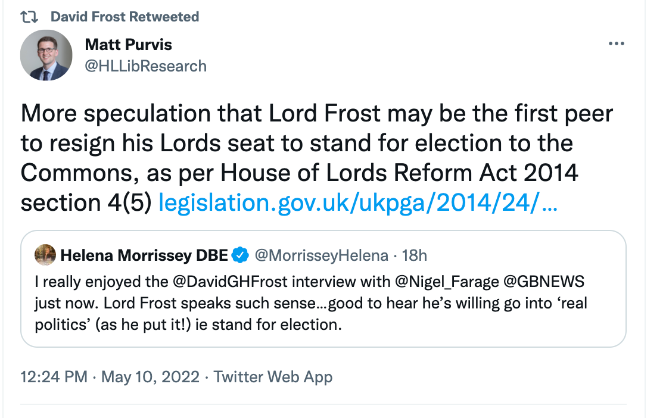Click the retweet arrows icon above the tweet
This screenshot has height=418, width=666.
pyautogui.click(x=29, y=17)
